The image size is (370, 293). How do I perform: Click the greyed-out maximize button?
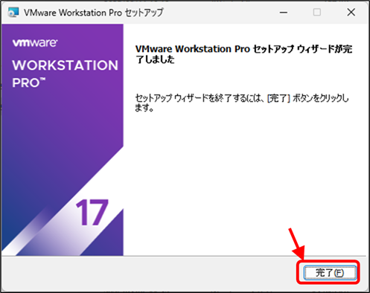pos(317,12)
